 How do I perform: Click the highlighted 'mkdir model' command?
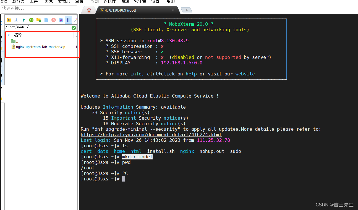(x=137, y=157)
